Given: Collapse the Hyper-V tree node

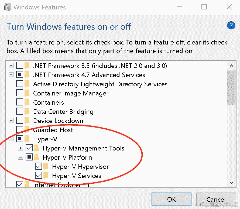Looking at the screenshot, I should [11, 139].
